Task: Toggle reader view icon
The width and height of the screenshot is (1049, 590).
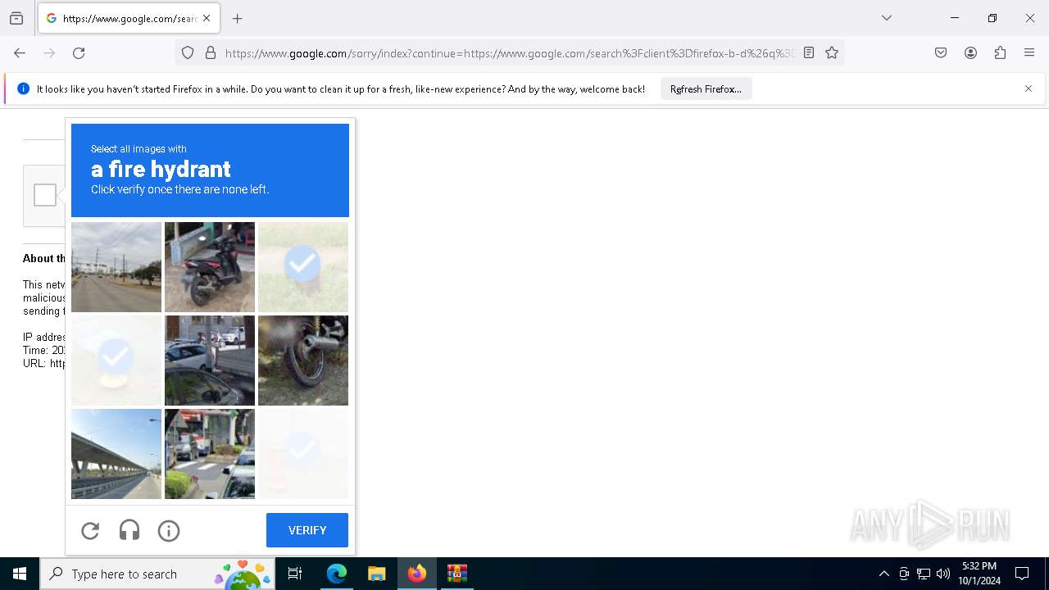Action: (x=809, y=53)
